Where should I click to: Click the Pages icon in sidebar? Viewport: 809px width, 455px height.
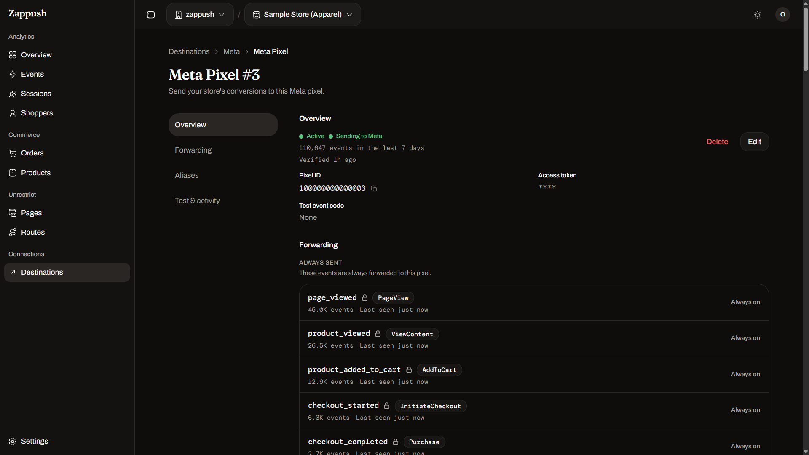(x=13, y=213)
